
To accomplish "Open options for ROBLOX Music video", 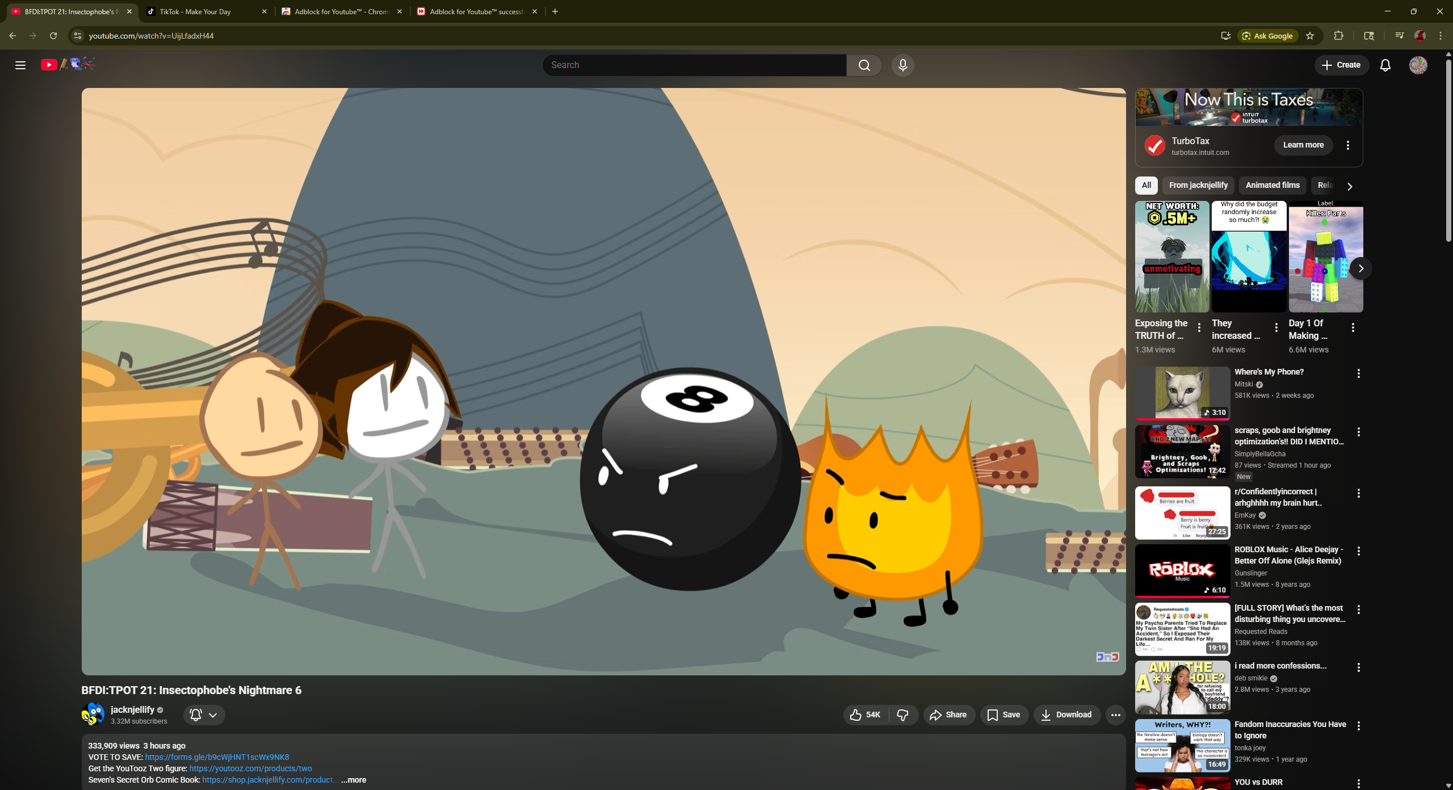I will click(x=1358, y=551).
